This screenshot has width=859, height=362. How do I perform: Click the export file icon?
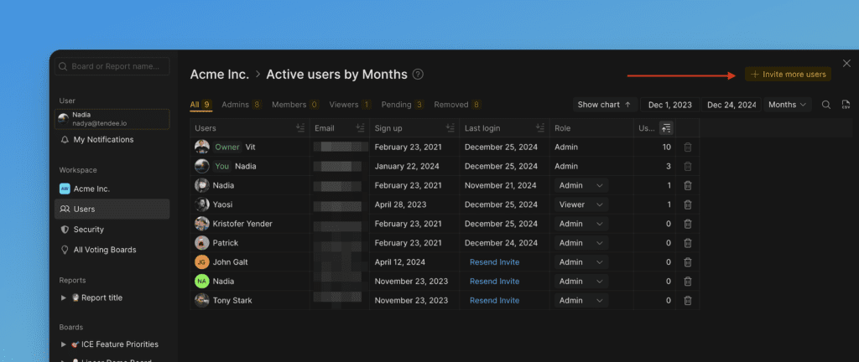click(x=846, y=105)
